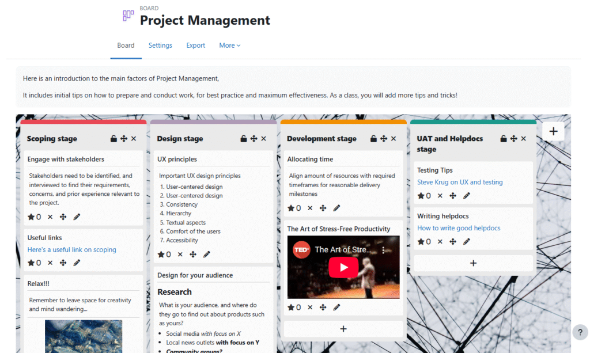
Task: Follow the useful link on scoping
Action: (71, 249)
